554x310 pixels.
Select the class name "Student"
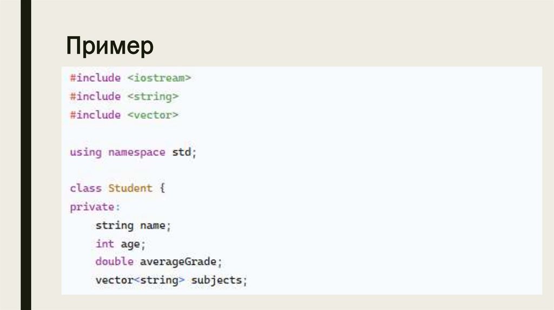click(x=130, y=188)
